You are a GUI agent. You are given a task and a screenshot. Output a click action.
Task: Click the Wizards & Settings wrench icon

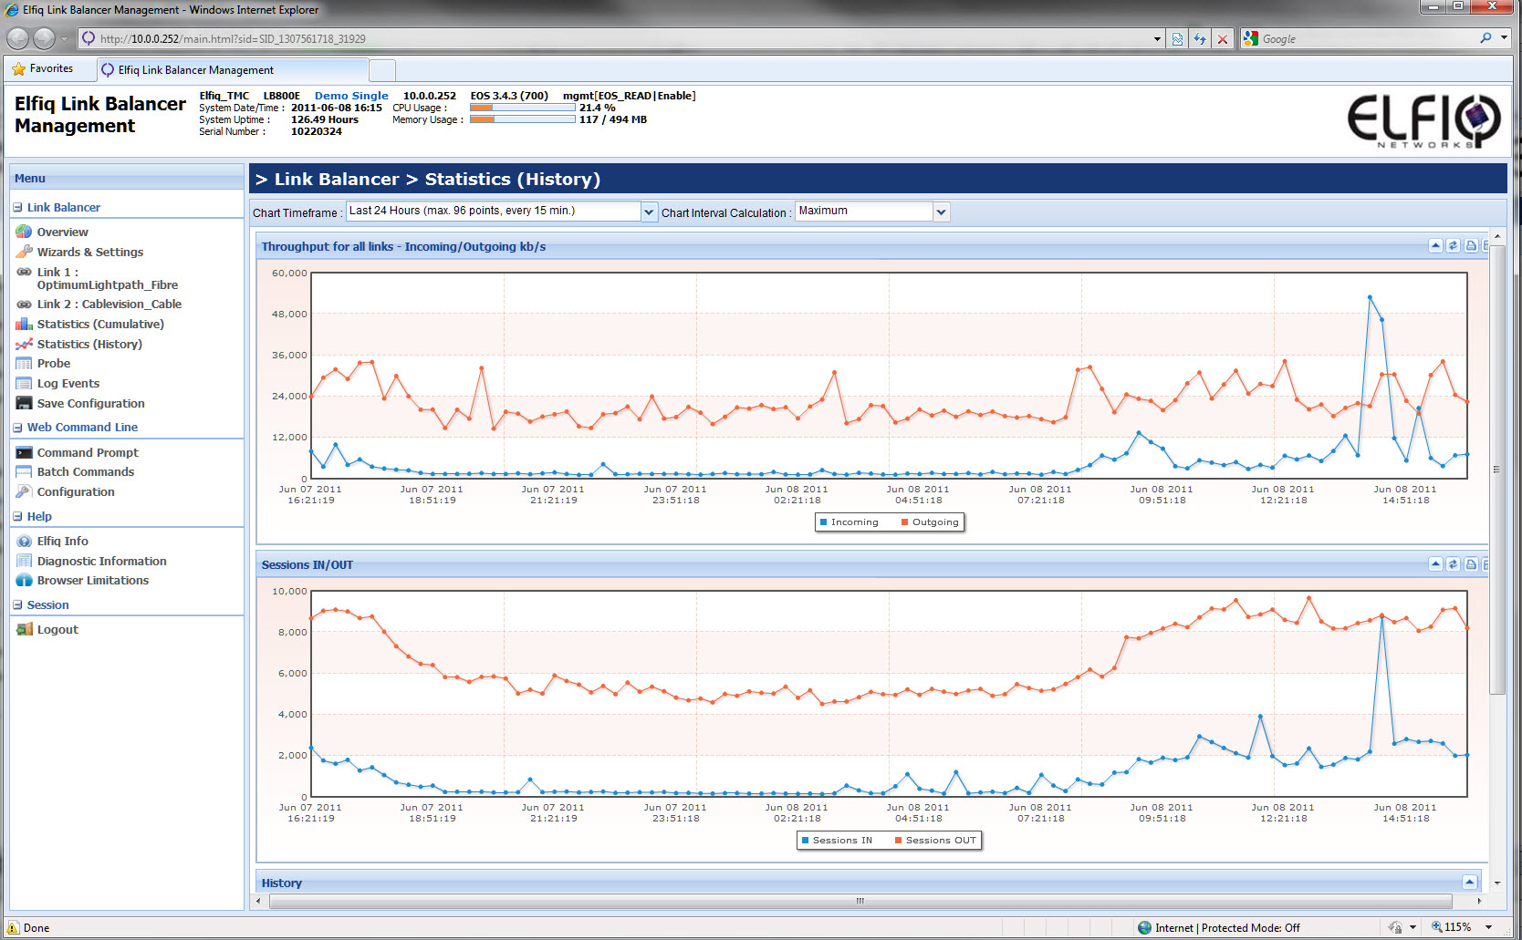(24, 252)
